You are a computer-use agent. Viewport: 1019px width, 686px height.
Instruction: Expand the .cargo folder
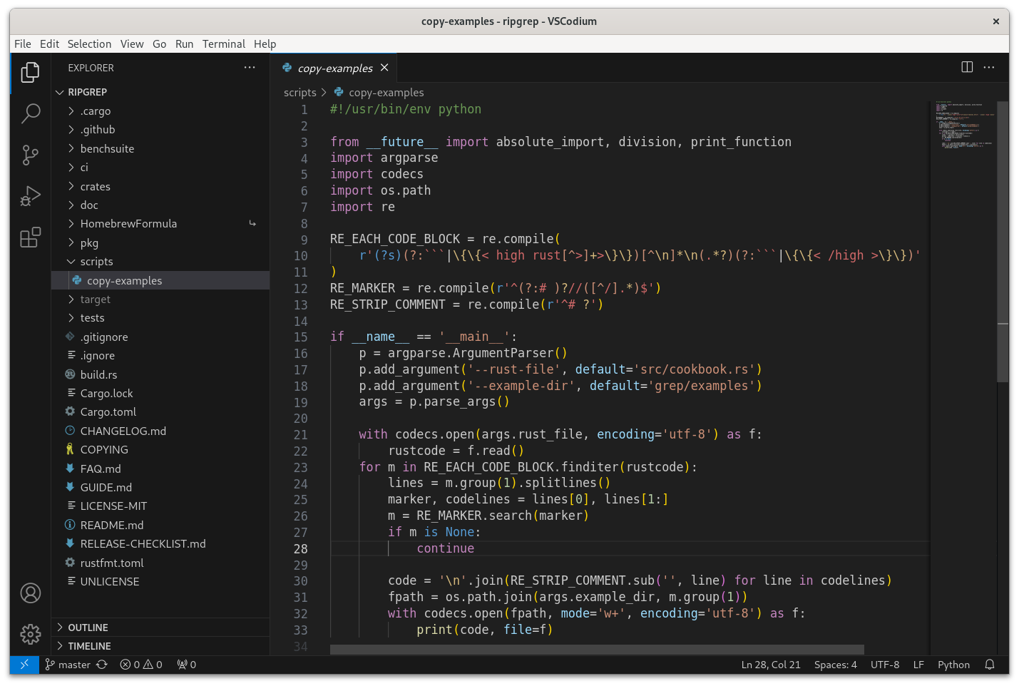click(x=160, y=111)
